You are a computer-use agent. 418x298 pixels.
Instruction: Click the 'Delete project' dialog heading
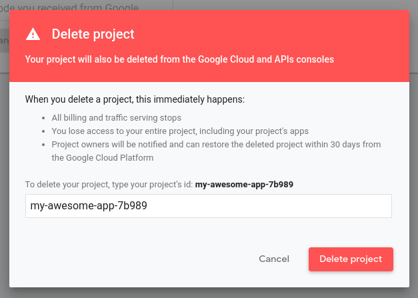93,34
